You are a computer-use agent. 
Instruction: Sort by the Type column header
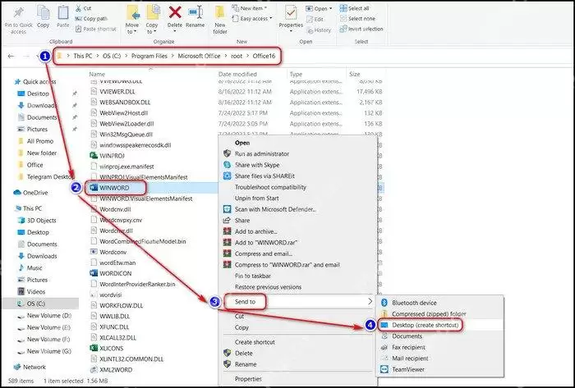[296, 75]
